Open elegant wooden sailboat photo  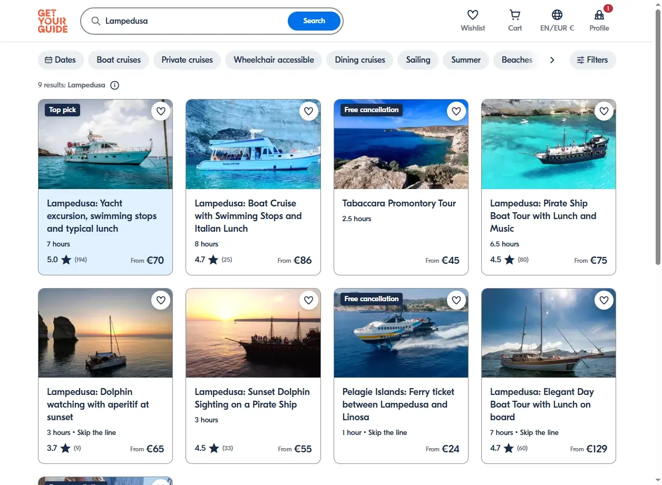click(x=549, y=333)
